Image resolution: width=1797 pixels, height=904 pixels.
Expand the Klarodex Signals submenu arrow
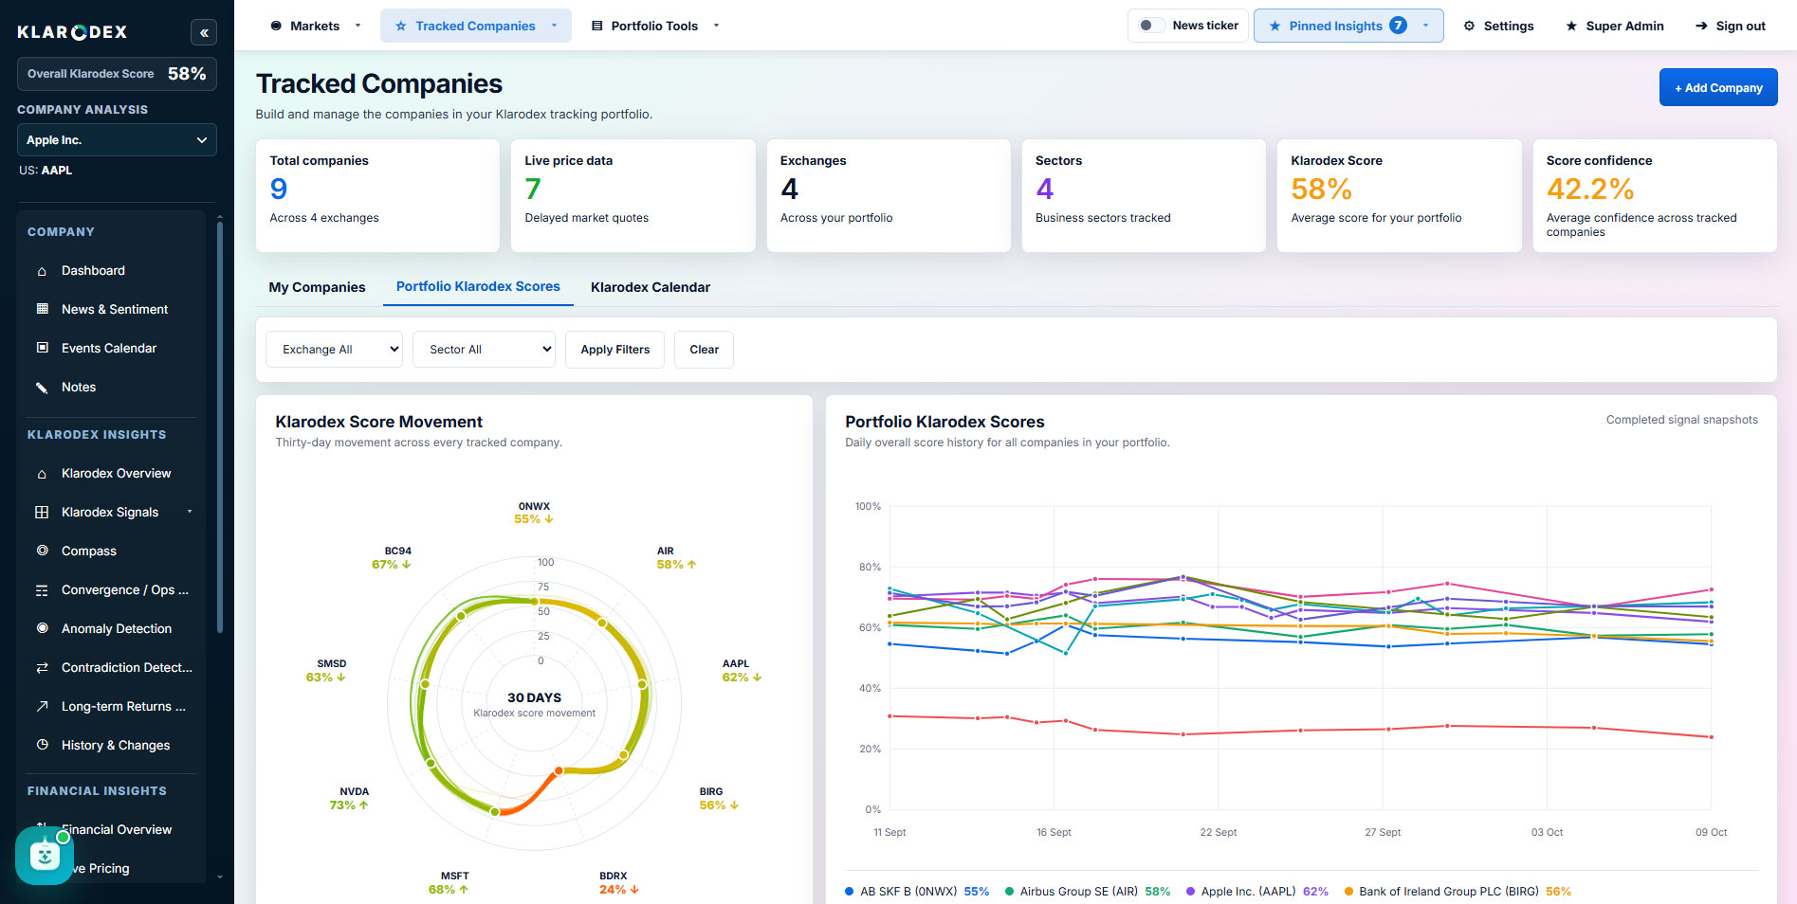click(190, 512)
